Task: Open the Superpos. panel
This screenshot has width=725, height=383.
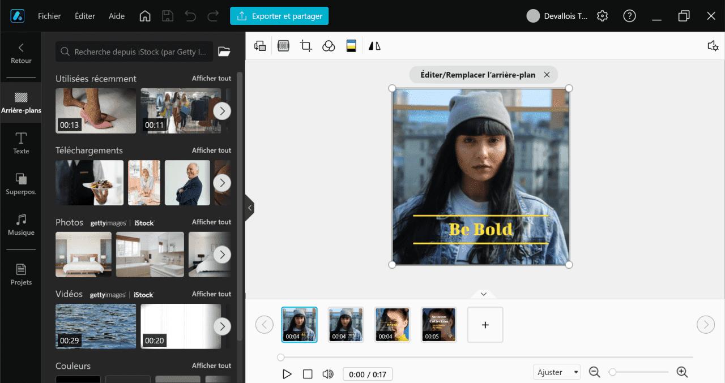Action: [x=21, y=183]
